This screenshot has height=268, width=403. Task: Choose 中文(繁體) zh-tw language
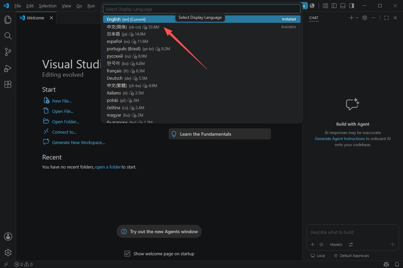coord(201,86)
